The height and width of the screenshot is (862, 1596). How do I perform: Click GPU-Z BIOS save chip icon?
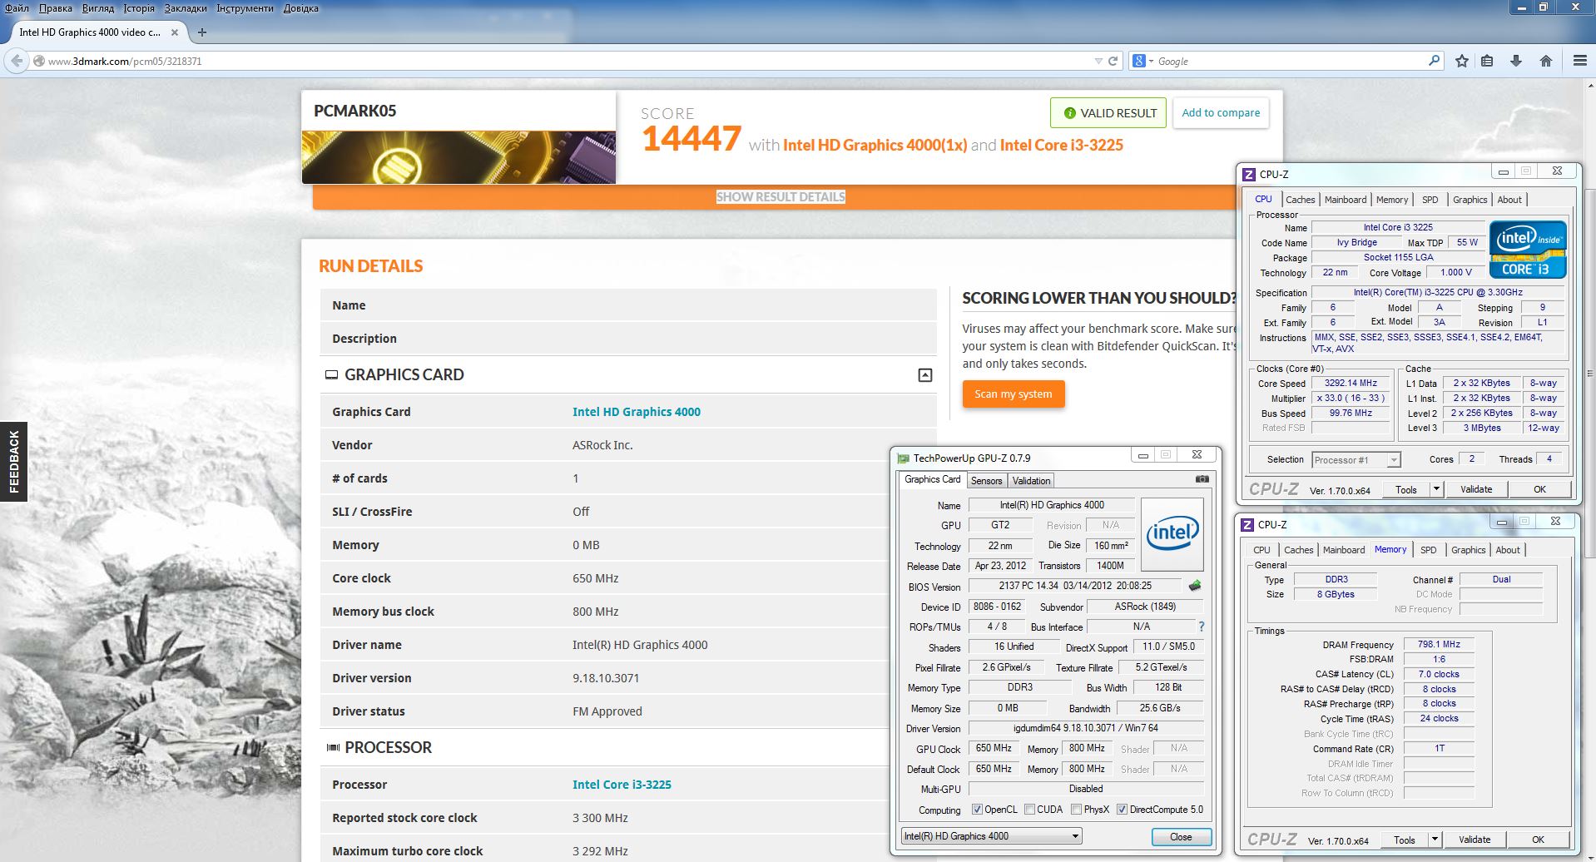point(1195,586)
